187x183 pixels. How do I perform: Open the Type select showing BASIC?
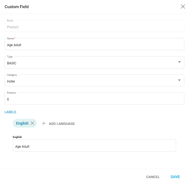pyautogui.click(x=90, y=63)
